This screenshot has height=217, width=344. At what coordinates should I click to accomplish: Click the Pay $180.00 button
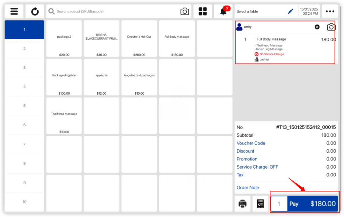[x=313, y=204]
